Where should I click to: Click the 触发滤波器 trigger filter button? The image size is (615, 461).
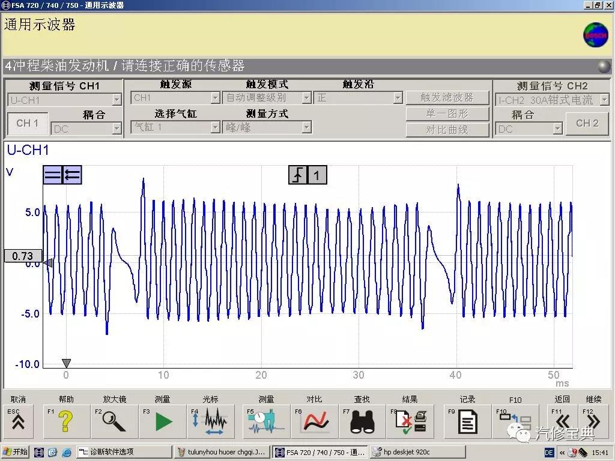point(447,98)
